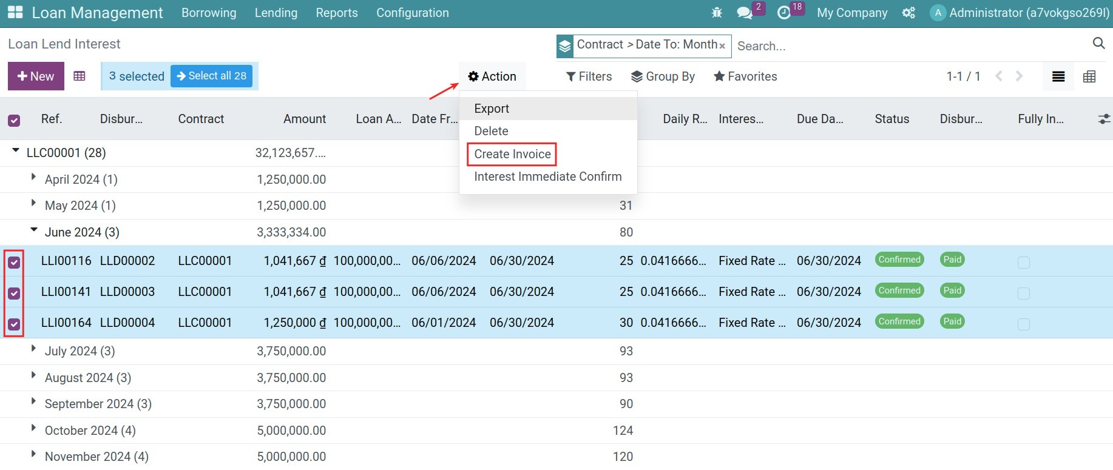Click Select all 28 button
The height and width of the screenshot is (470, 1113).
(211, 76)
